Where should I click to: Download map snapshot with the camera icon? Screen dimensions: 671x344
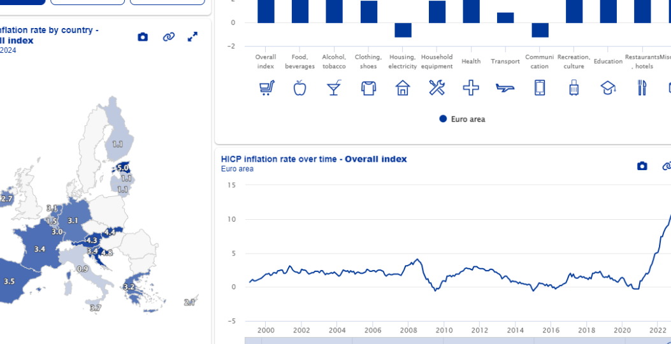(x=143, y=37)
